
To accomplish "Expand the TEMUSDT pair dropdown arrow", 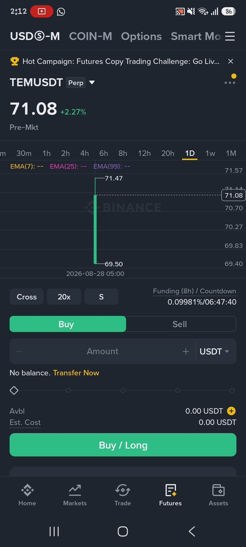I will click(x=92, y=82).
